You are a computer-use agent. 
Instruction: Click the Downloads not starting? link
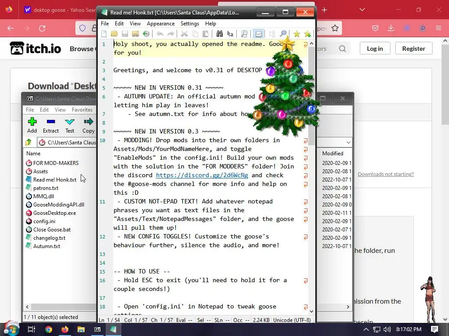click(x=386, y=174)
